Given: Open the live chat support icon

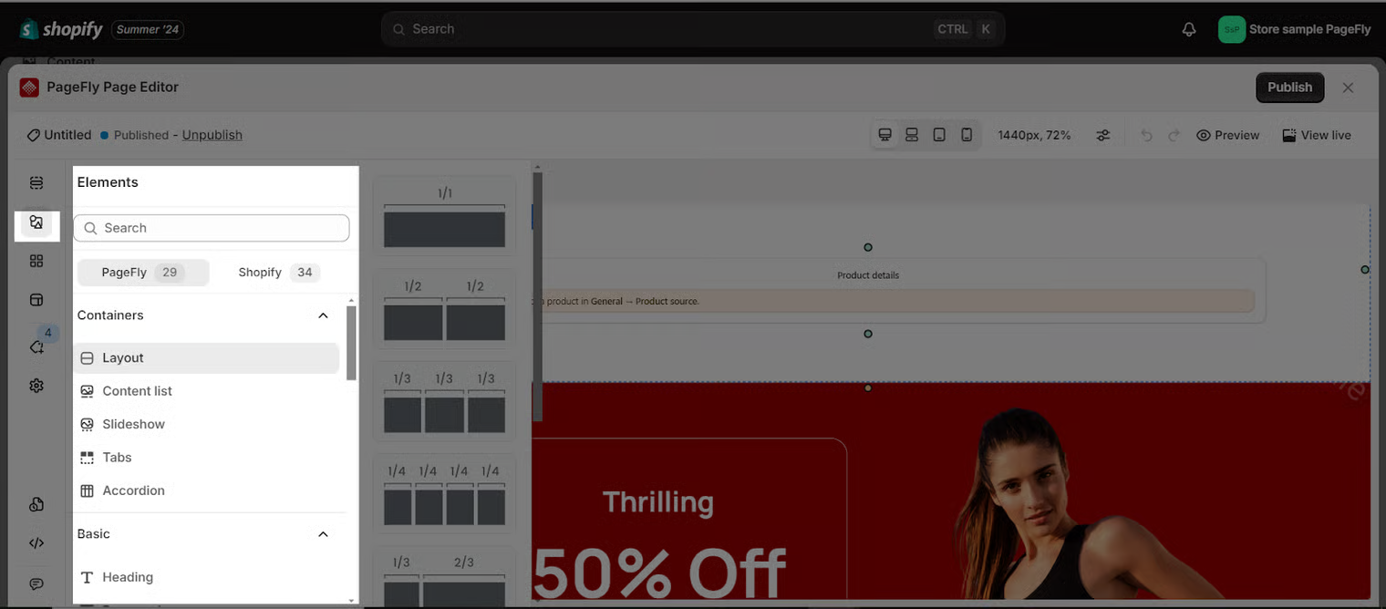Looking at the screenshot, I should pos(36,583).
